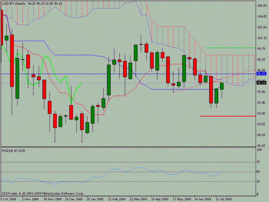Click the 92.45 price axis value
The width and height of the screenshot is (269, 202).
coord(262,103)
